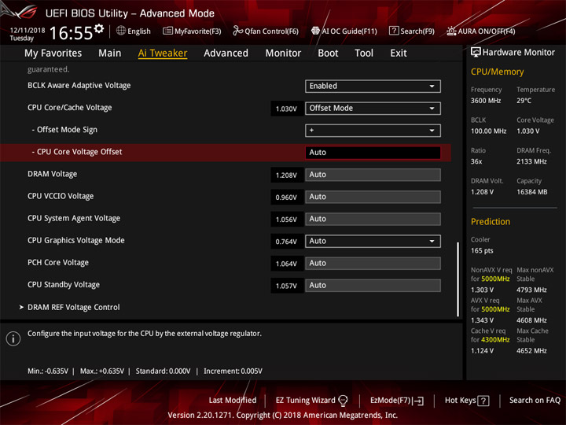
Task: Select English language option
Action: (139, 31)
